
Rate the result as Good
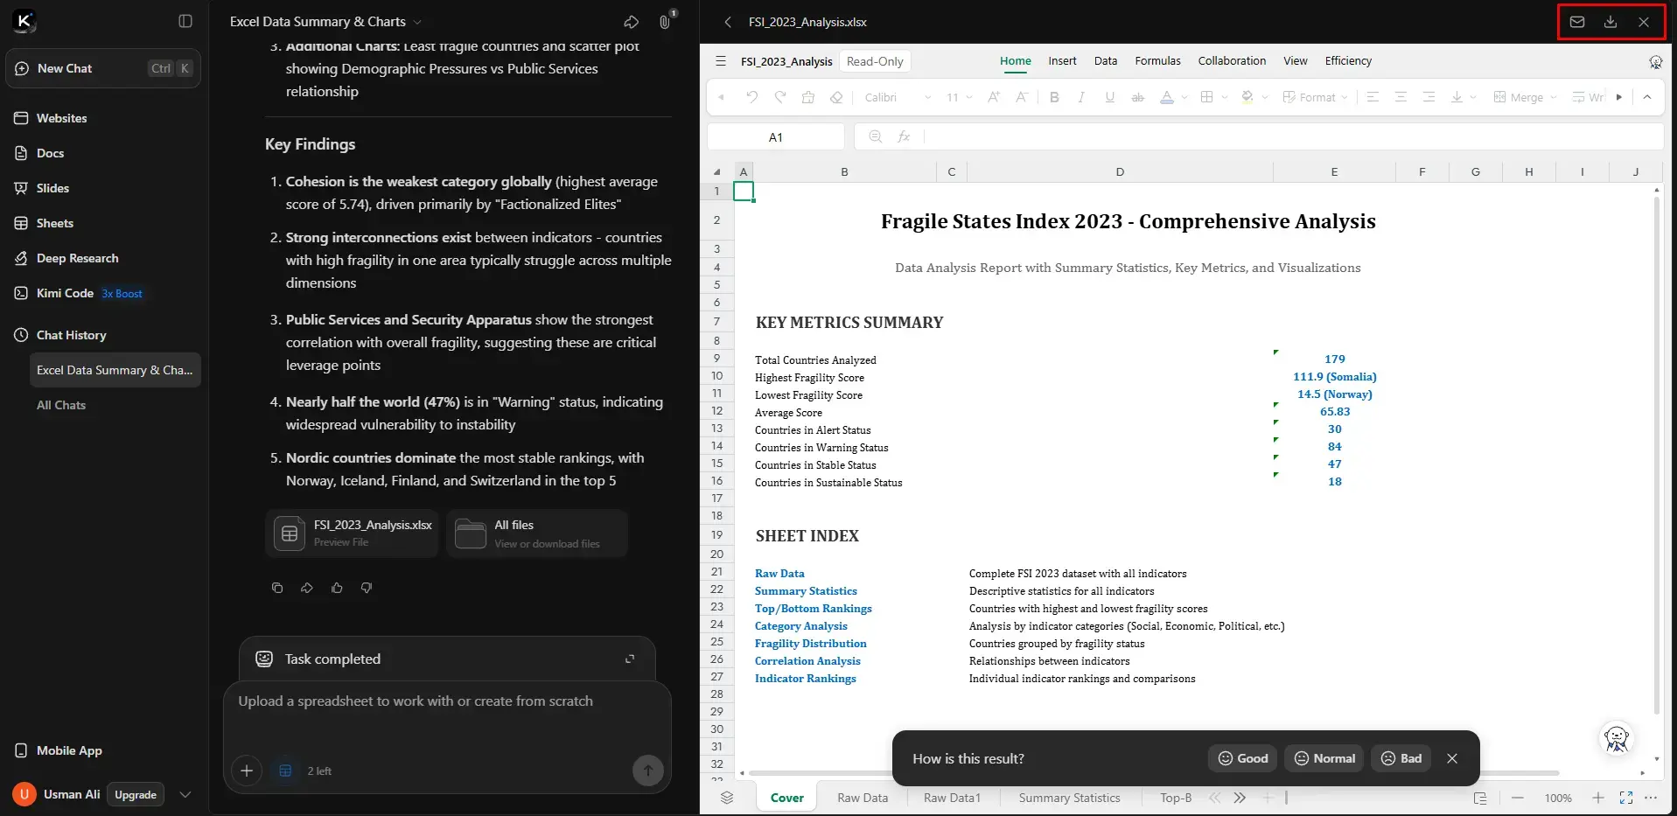[x=1242, y=758]
